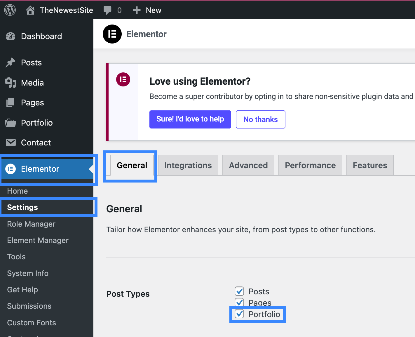
Task: Click the "Love using Elementor?" heading
Action: point(200,81)
